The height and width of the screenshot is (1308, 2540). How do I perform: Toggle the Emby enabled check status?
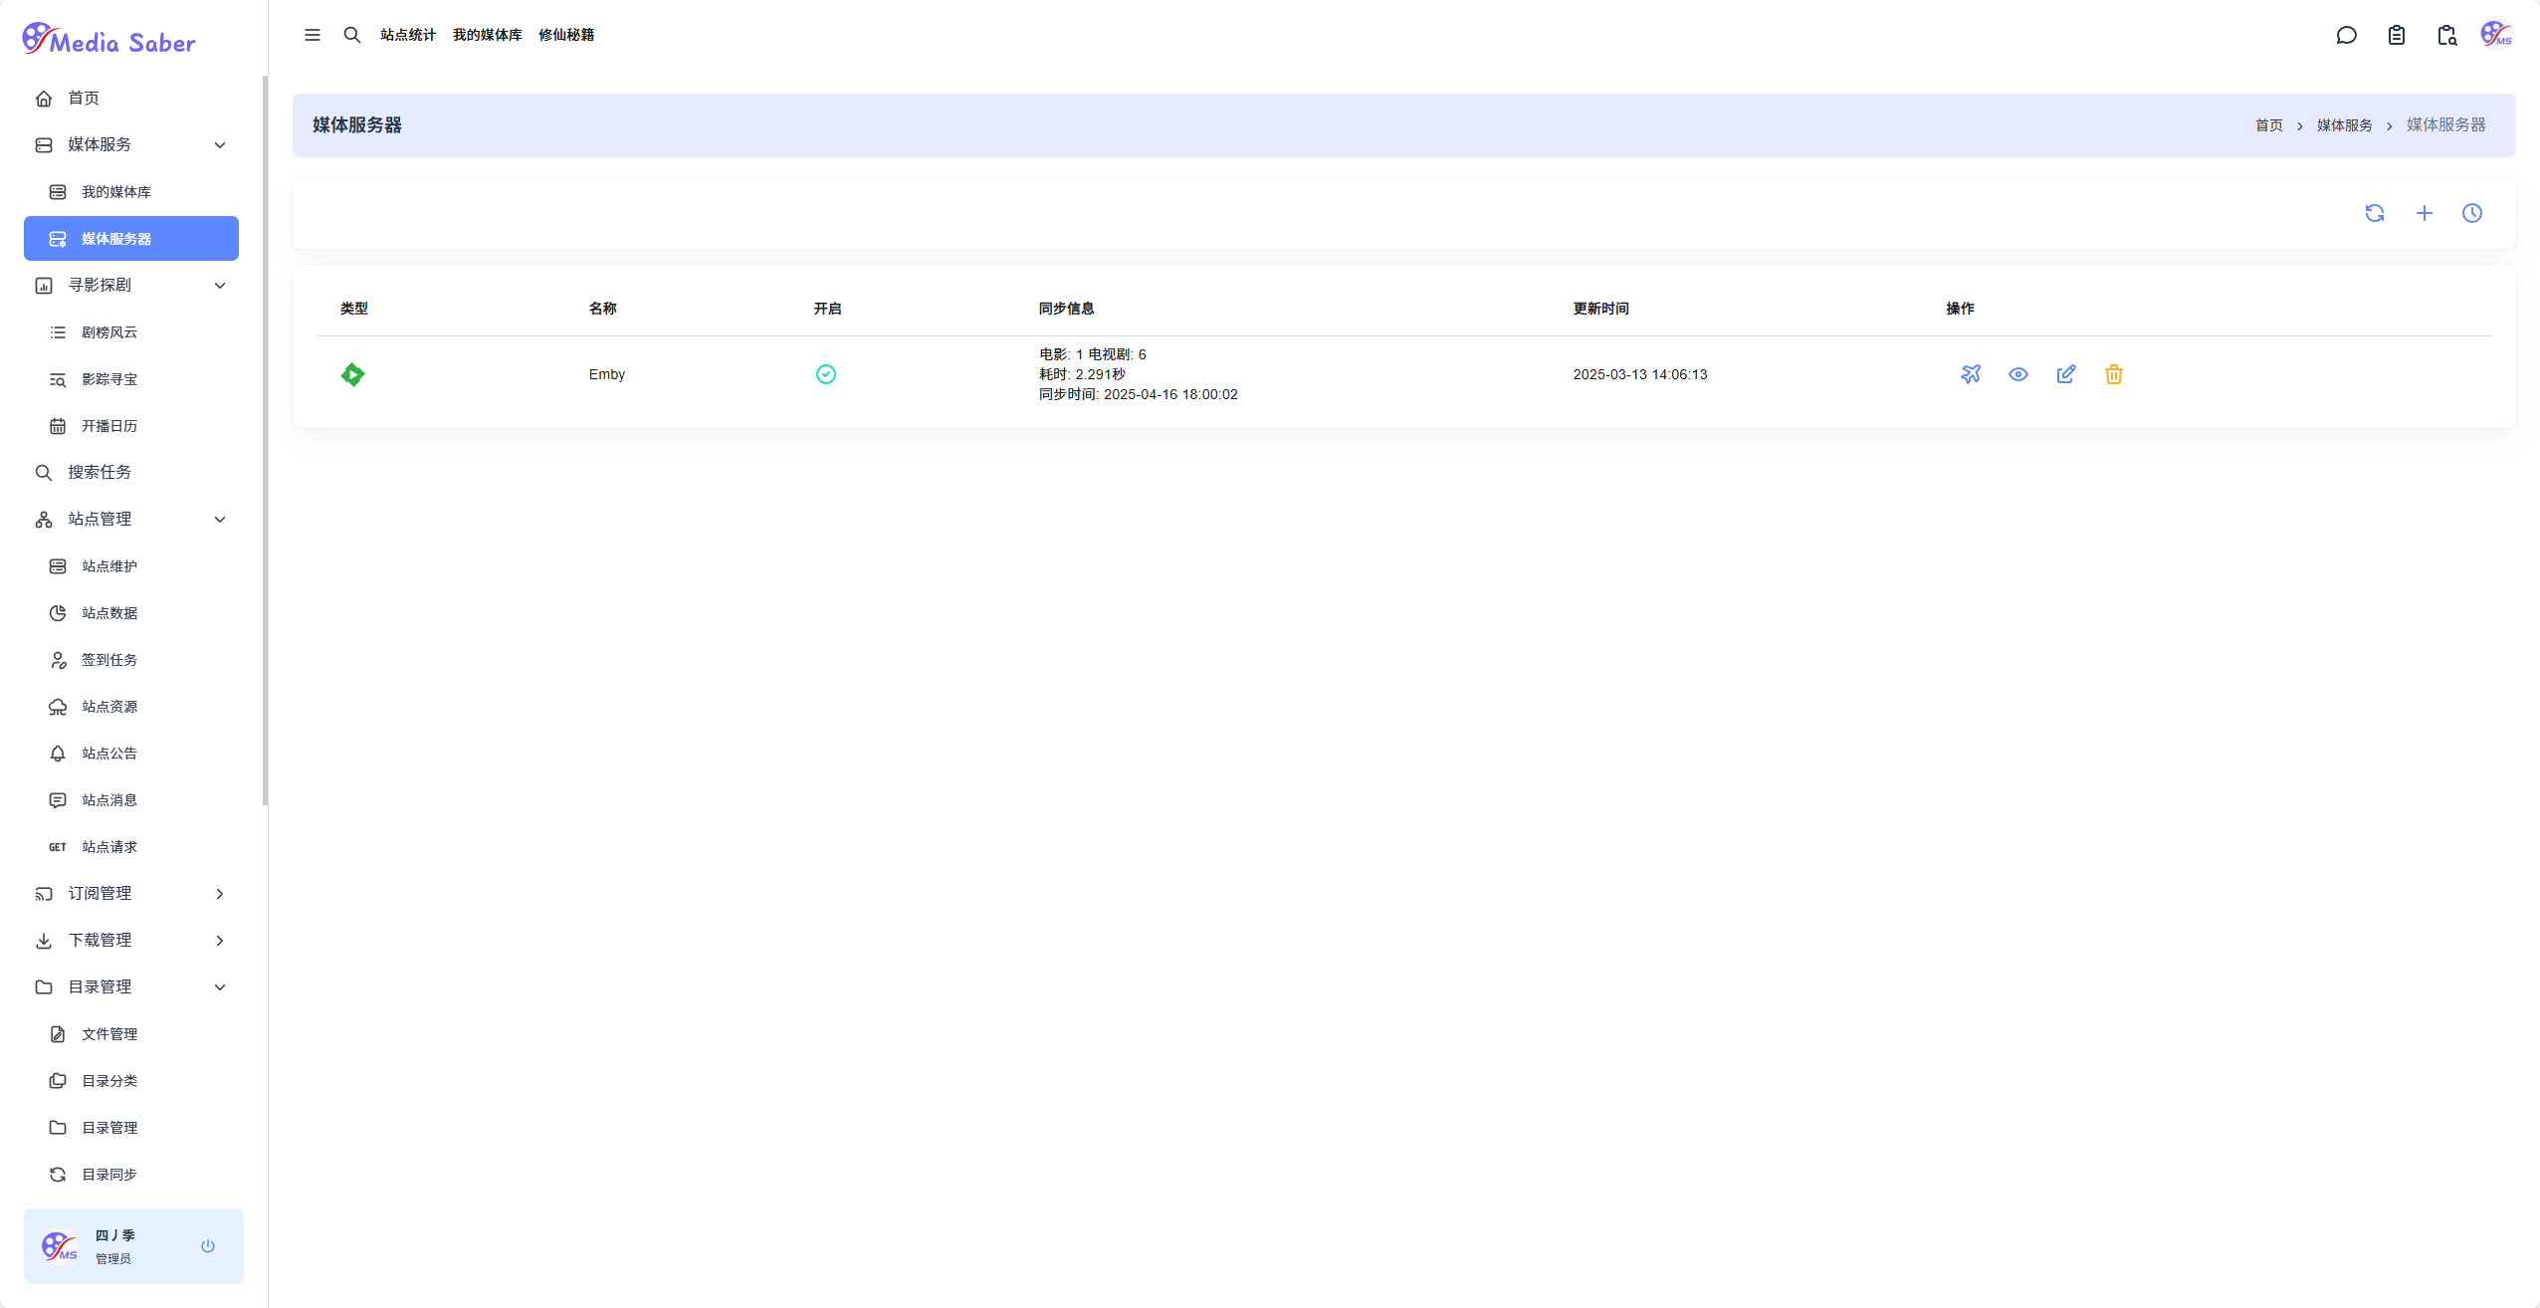pos(825,374)
